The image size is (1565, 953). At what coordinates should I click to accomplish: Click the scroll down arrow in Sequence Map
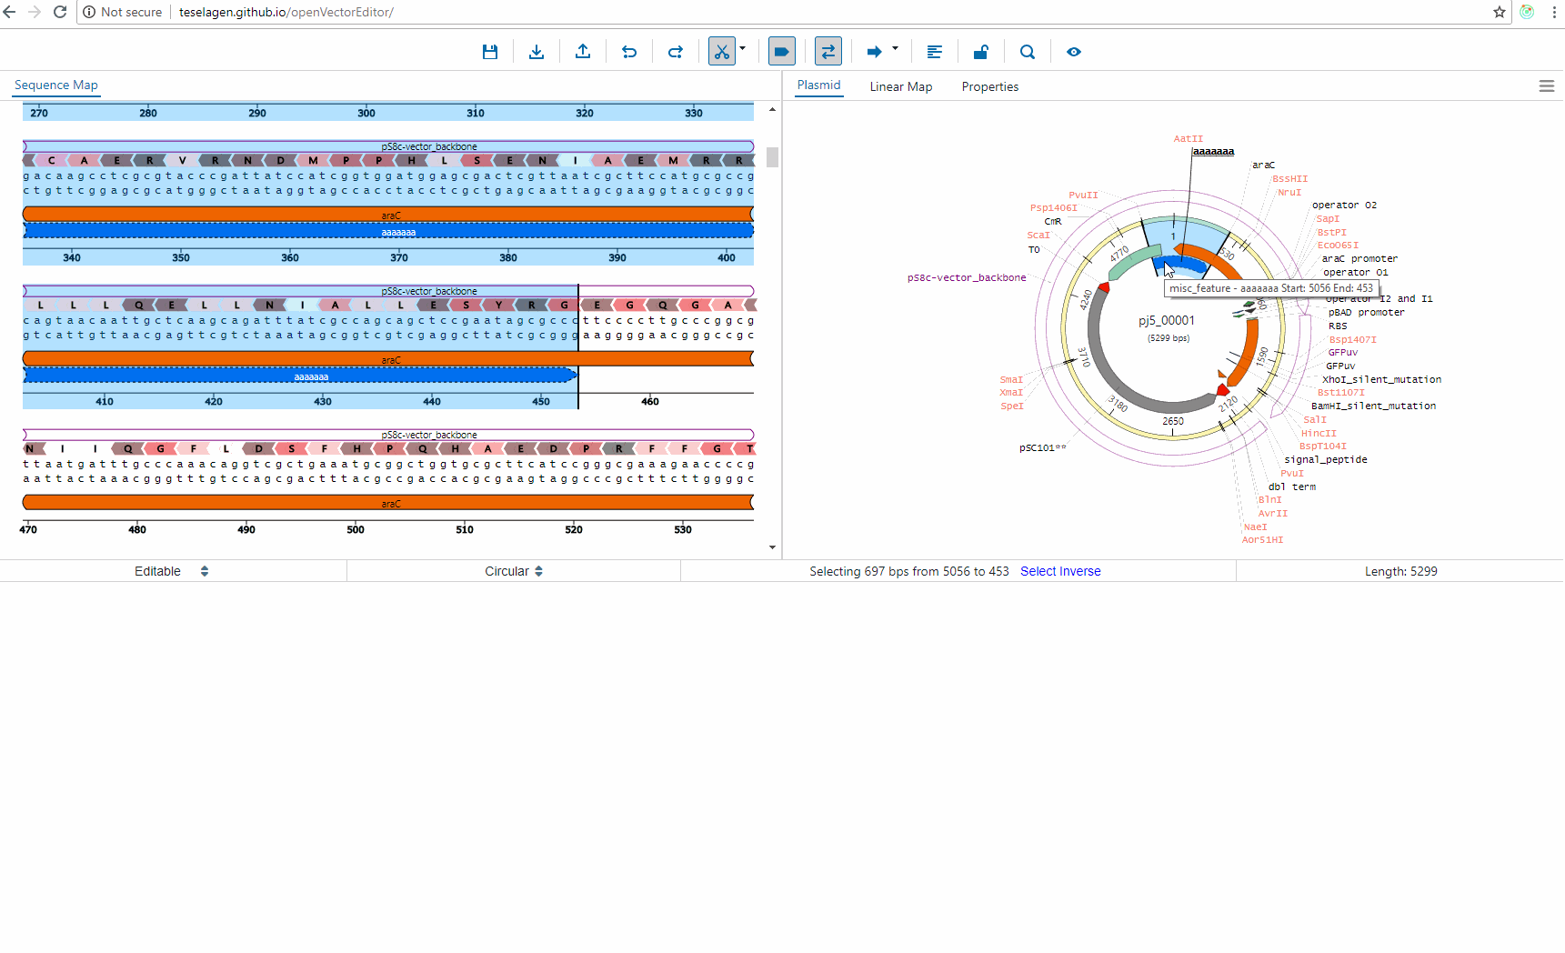[772, 547]
